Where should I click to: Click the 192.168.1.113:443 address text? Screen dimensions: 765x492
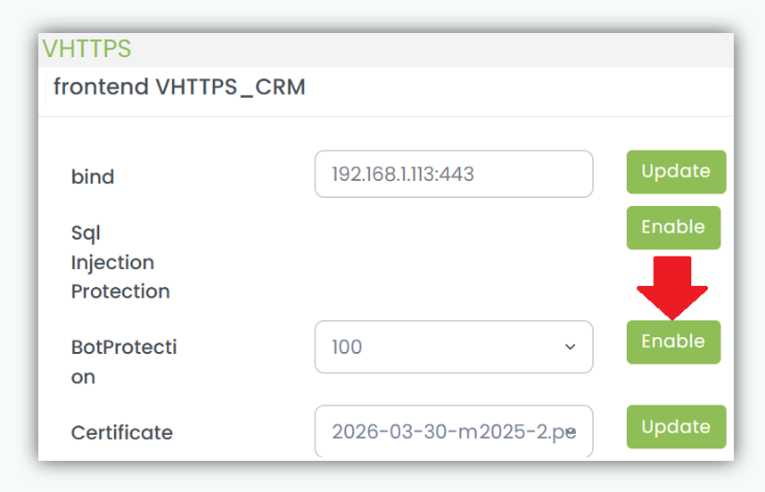coord(402,174)
